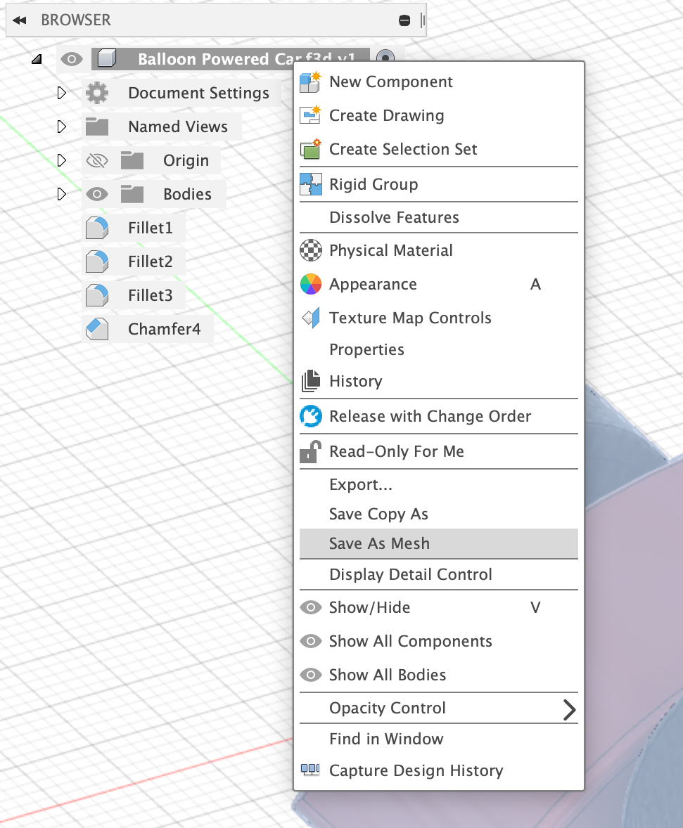Choose Opacity Control menu label
The width and height of the screenshot is (683, 828).
click(388, 708)
